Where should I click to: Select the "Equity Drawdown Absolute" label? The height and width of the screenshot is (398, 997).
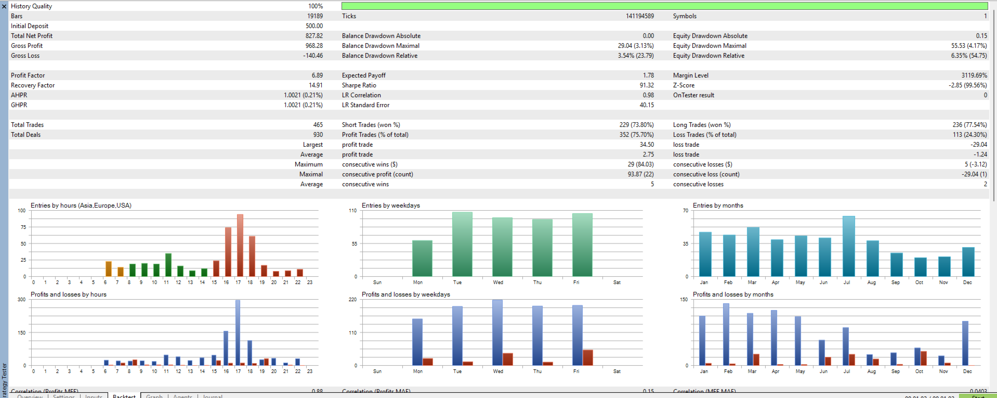coord(710,36)
